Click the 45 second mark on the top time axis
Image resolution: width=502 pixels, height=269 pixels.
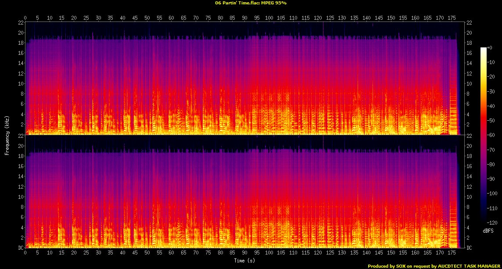click(x=135, y=18)
